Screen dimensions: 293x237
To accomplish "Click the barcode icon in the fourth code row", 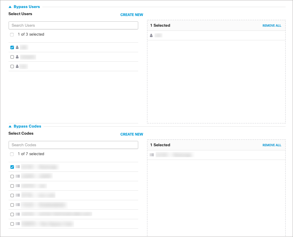I will [18, 195].
